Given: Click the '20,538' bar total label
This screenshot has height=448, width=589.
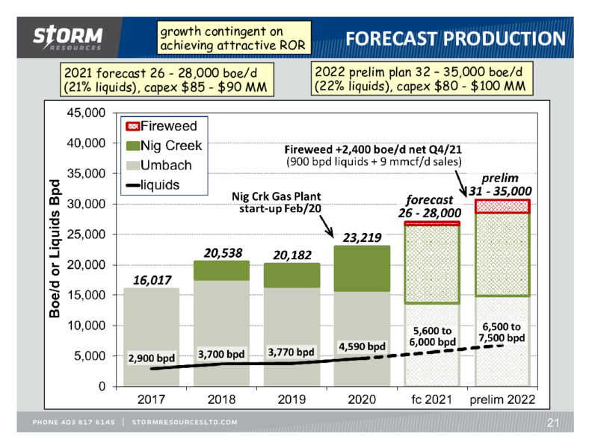Looking at the screenshot, I should [x=223, y=253].
